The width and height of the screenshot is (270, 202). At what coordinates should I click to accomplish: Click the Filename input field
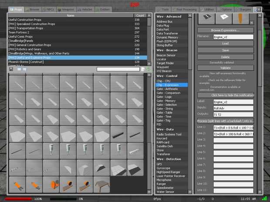pyautogui.click(x=233, y=37)
